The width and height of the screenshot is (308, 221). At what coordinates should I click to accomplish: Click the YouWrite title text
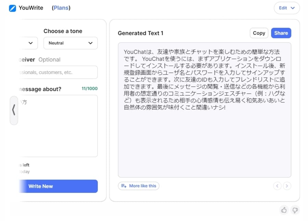[31, 8]
